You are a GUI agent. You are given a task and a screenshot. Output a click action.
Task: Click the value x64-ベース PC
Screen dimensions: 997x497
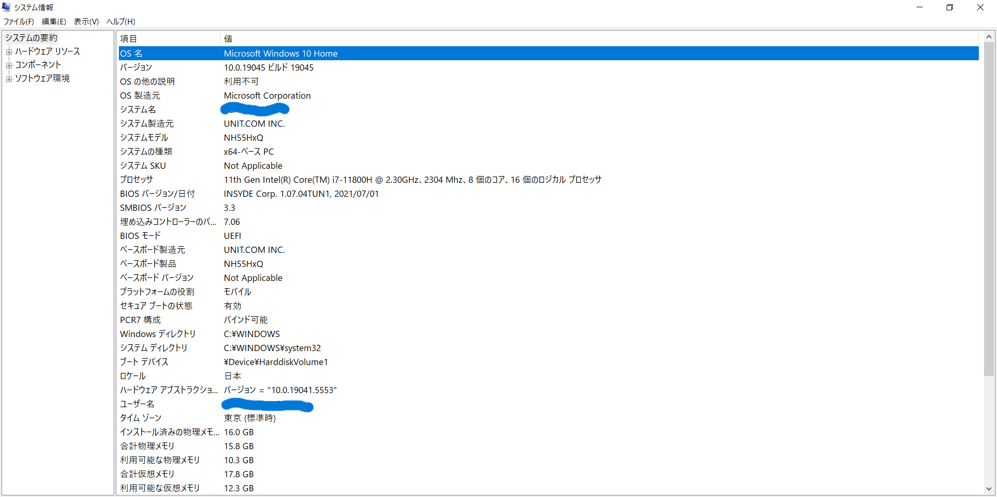pos(249,152)
